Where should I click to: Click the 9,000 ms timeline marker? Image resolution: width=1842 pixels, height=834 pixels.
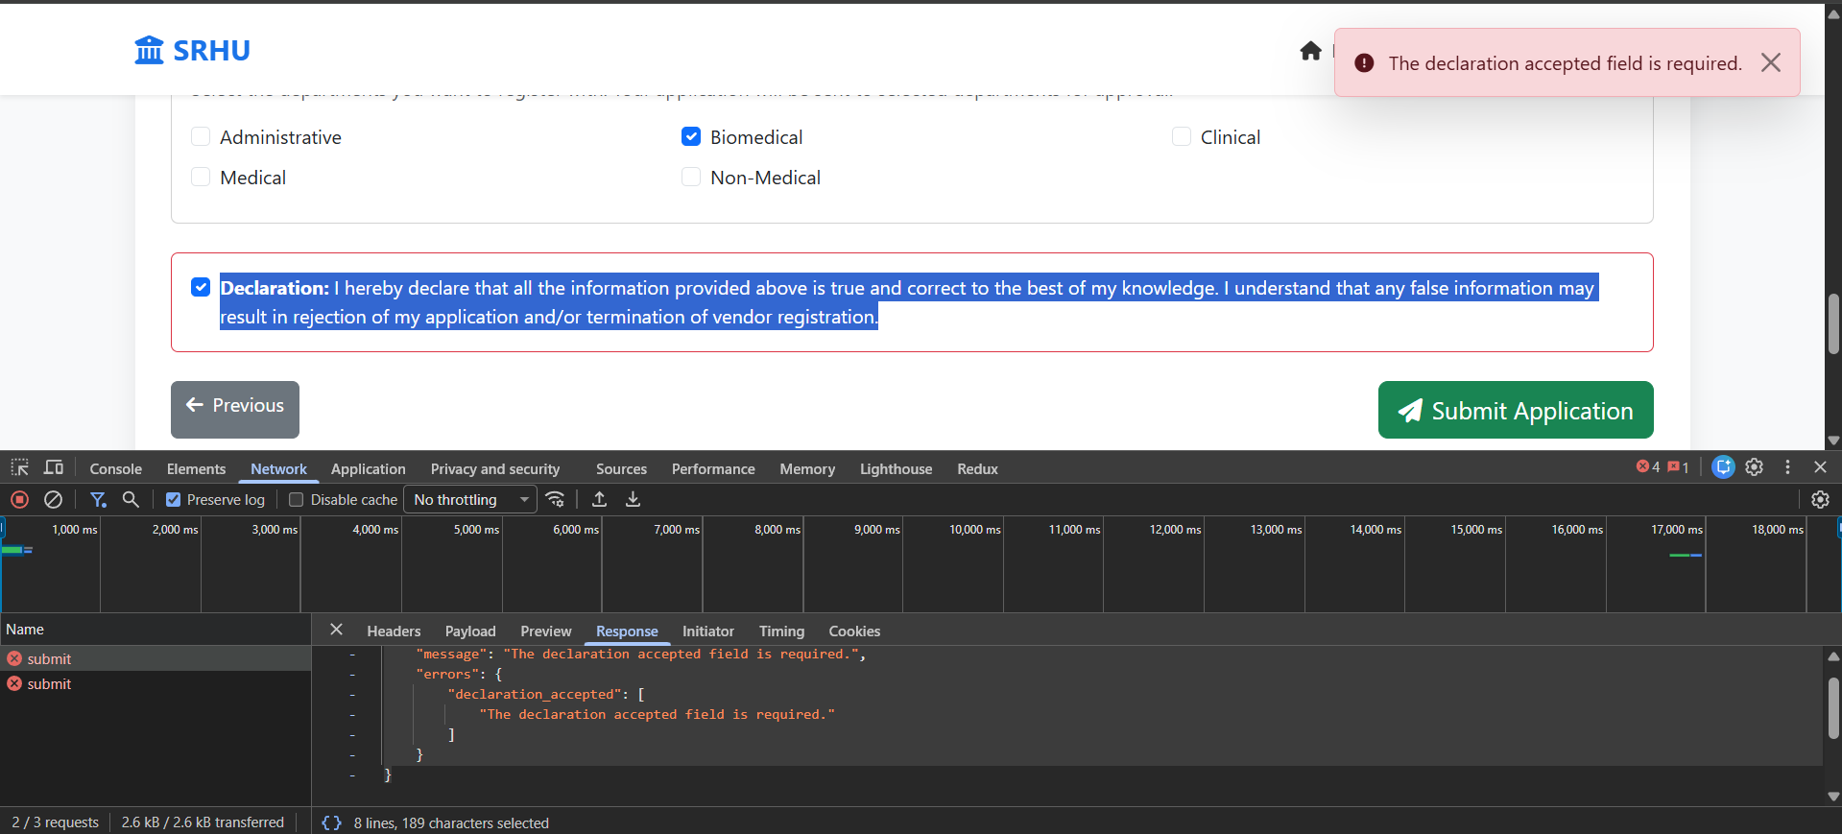pos(876,530)
